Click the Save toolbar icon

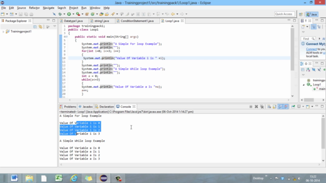20,14
